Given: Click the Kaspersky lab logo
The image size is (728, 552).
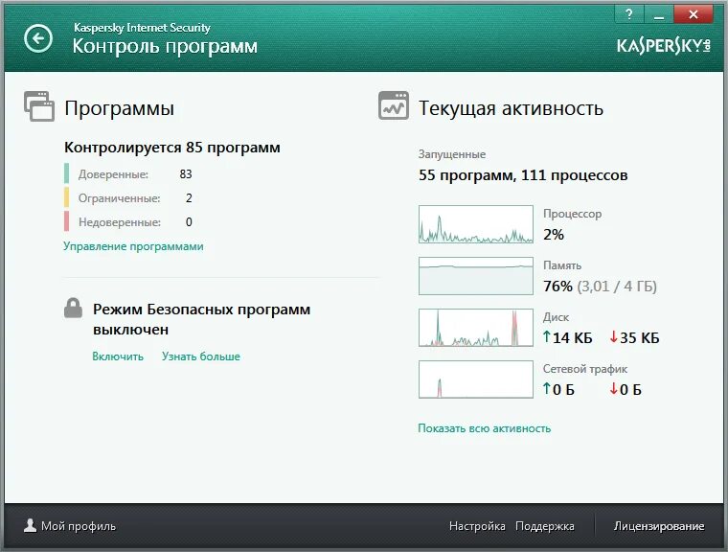Looking at the screenshot, I should [x=664, y=46].
